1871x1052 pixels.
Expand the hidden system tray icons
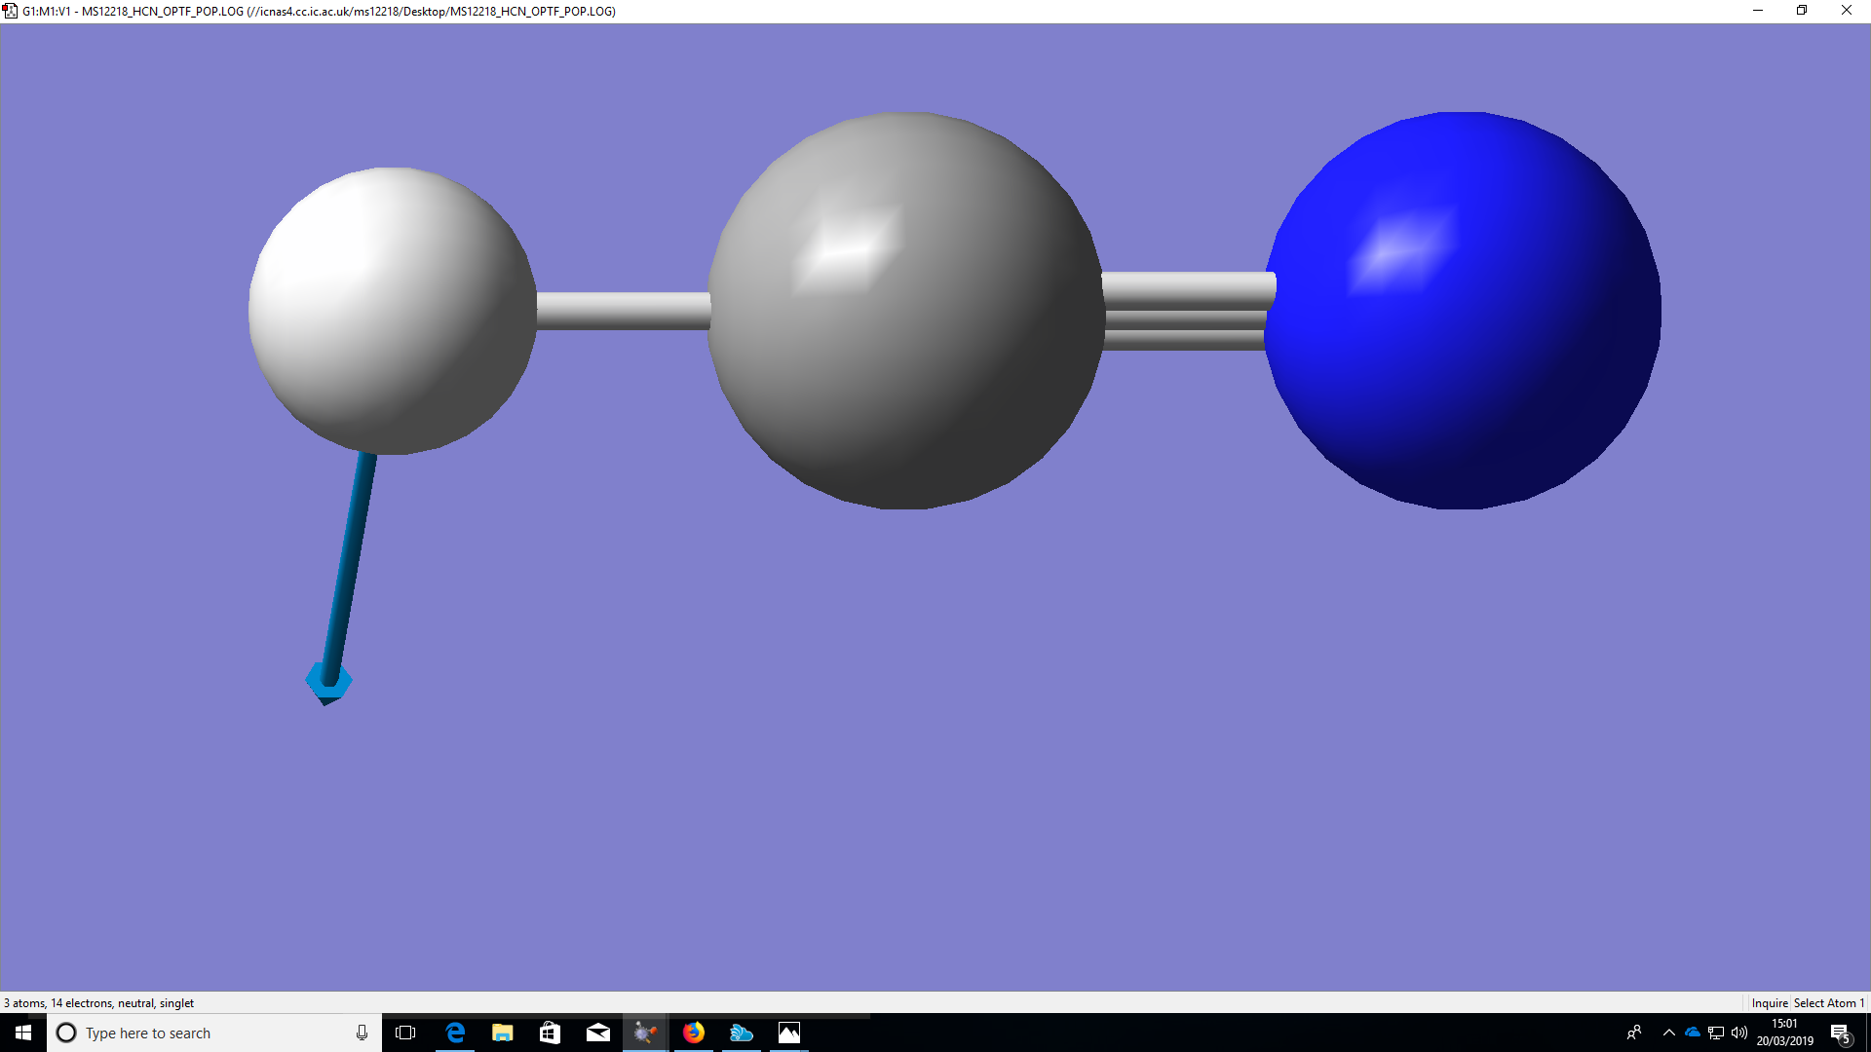[1668, 1033]
